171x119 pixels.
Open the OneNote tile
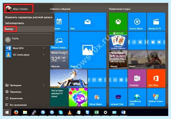[x=137, y=78]
